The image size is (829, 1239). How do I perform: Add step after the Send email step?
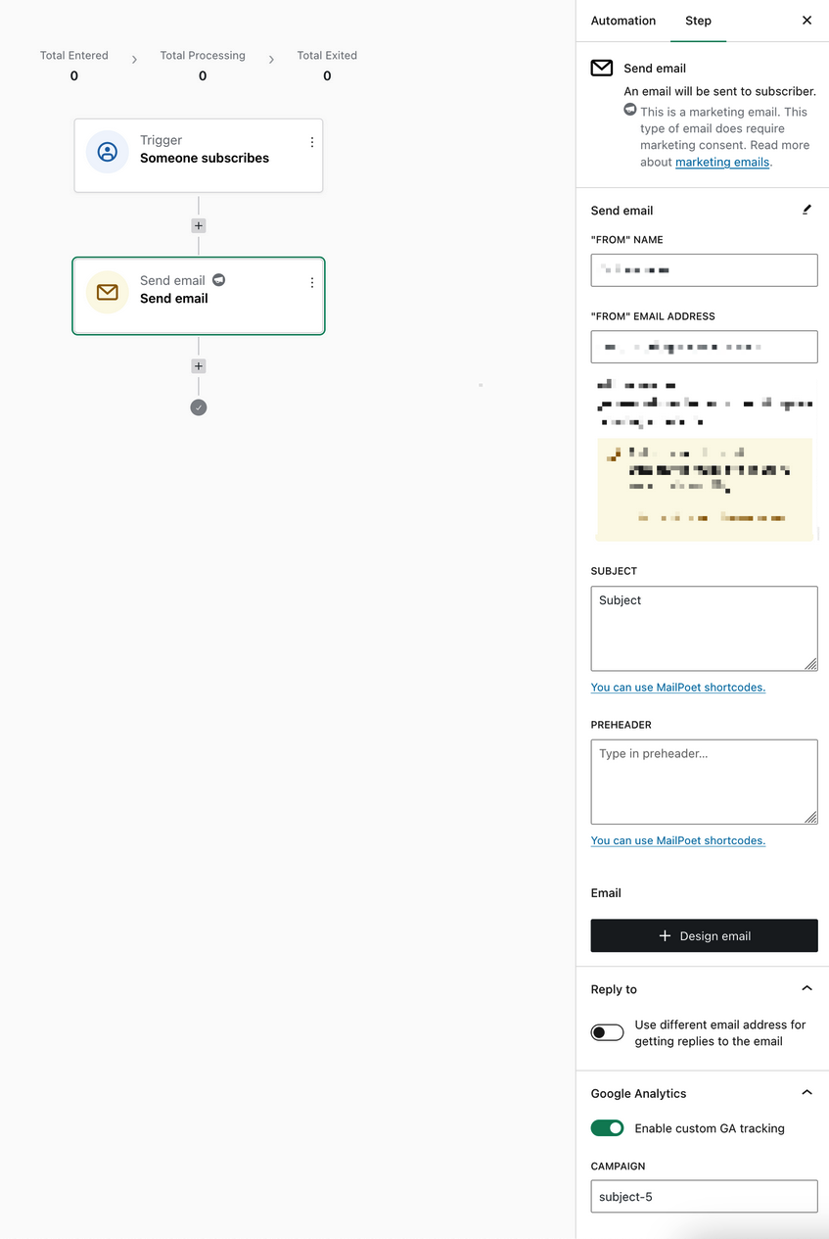[x=199, y=366]
